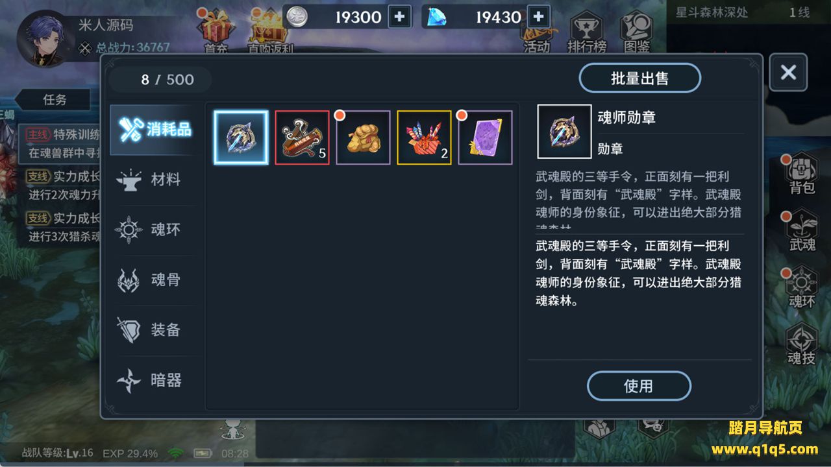The image size is (831, 467).
Task: Select the fireworks item with quantity 2
Action: [424, 138]
